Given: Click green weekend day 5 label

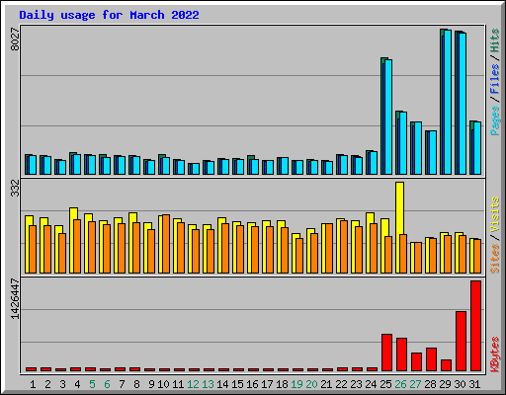Looking at the screenshot, I should coord(92,384).
